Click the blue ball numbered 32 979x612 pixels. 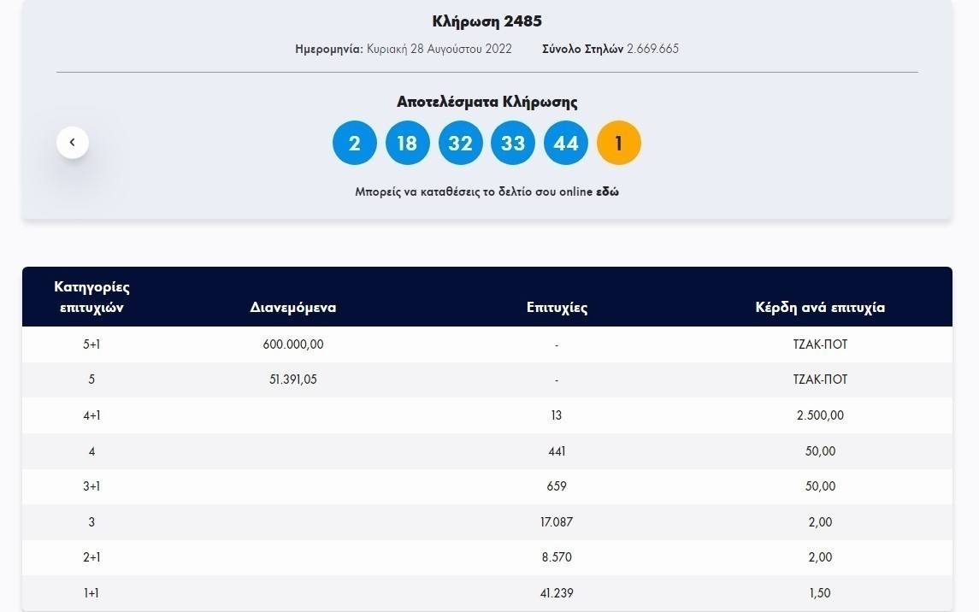460,143
